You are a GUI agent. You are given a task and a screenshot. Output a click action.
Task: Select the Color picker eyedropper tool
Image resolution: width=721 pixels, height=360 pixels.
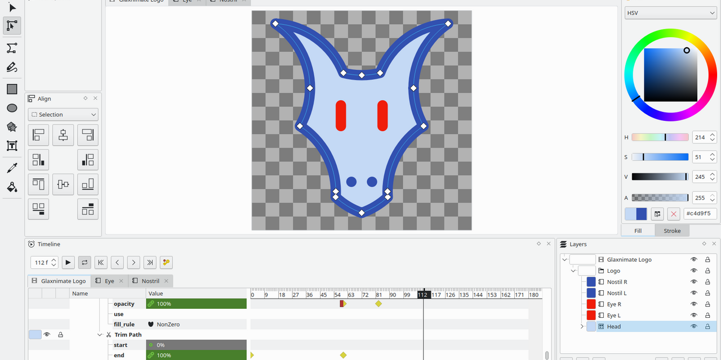[x=12, y=168]
